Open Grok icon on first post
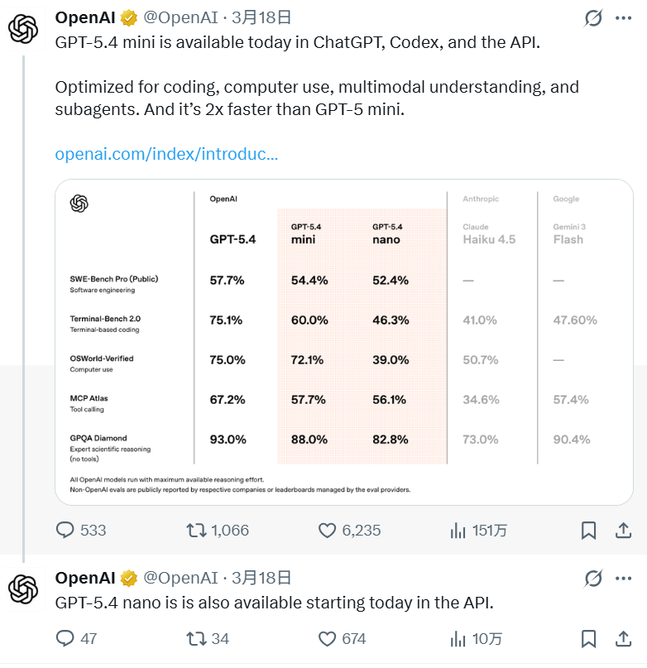This screenshot has height=668, width=647. tap(592, 18)
